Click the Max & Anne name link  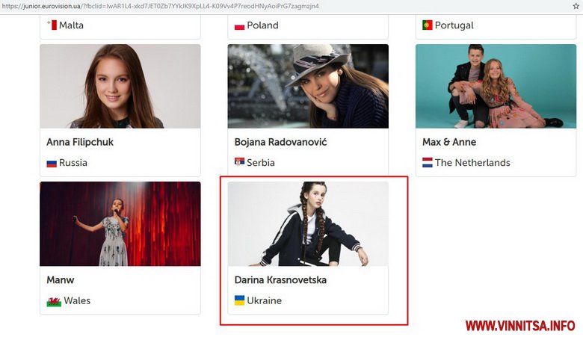pos(449,142)
